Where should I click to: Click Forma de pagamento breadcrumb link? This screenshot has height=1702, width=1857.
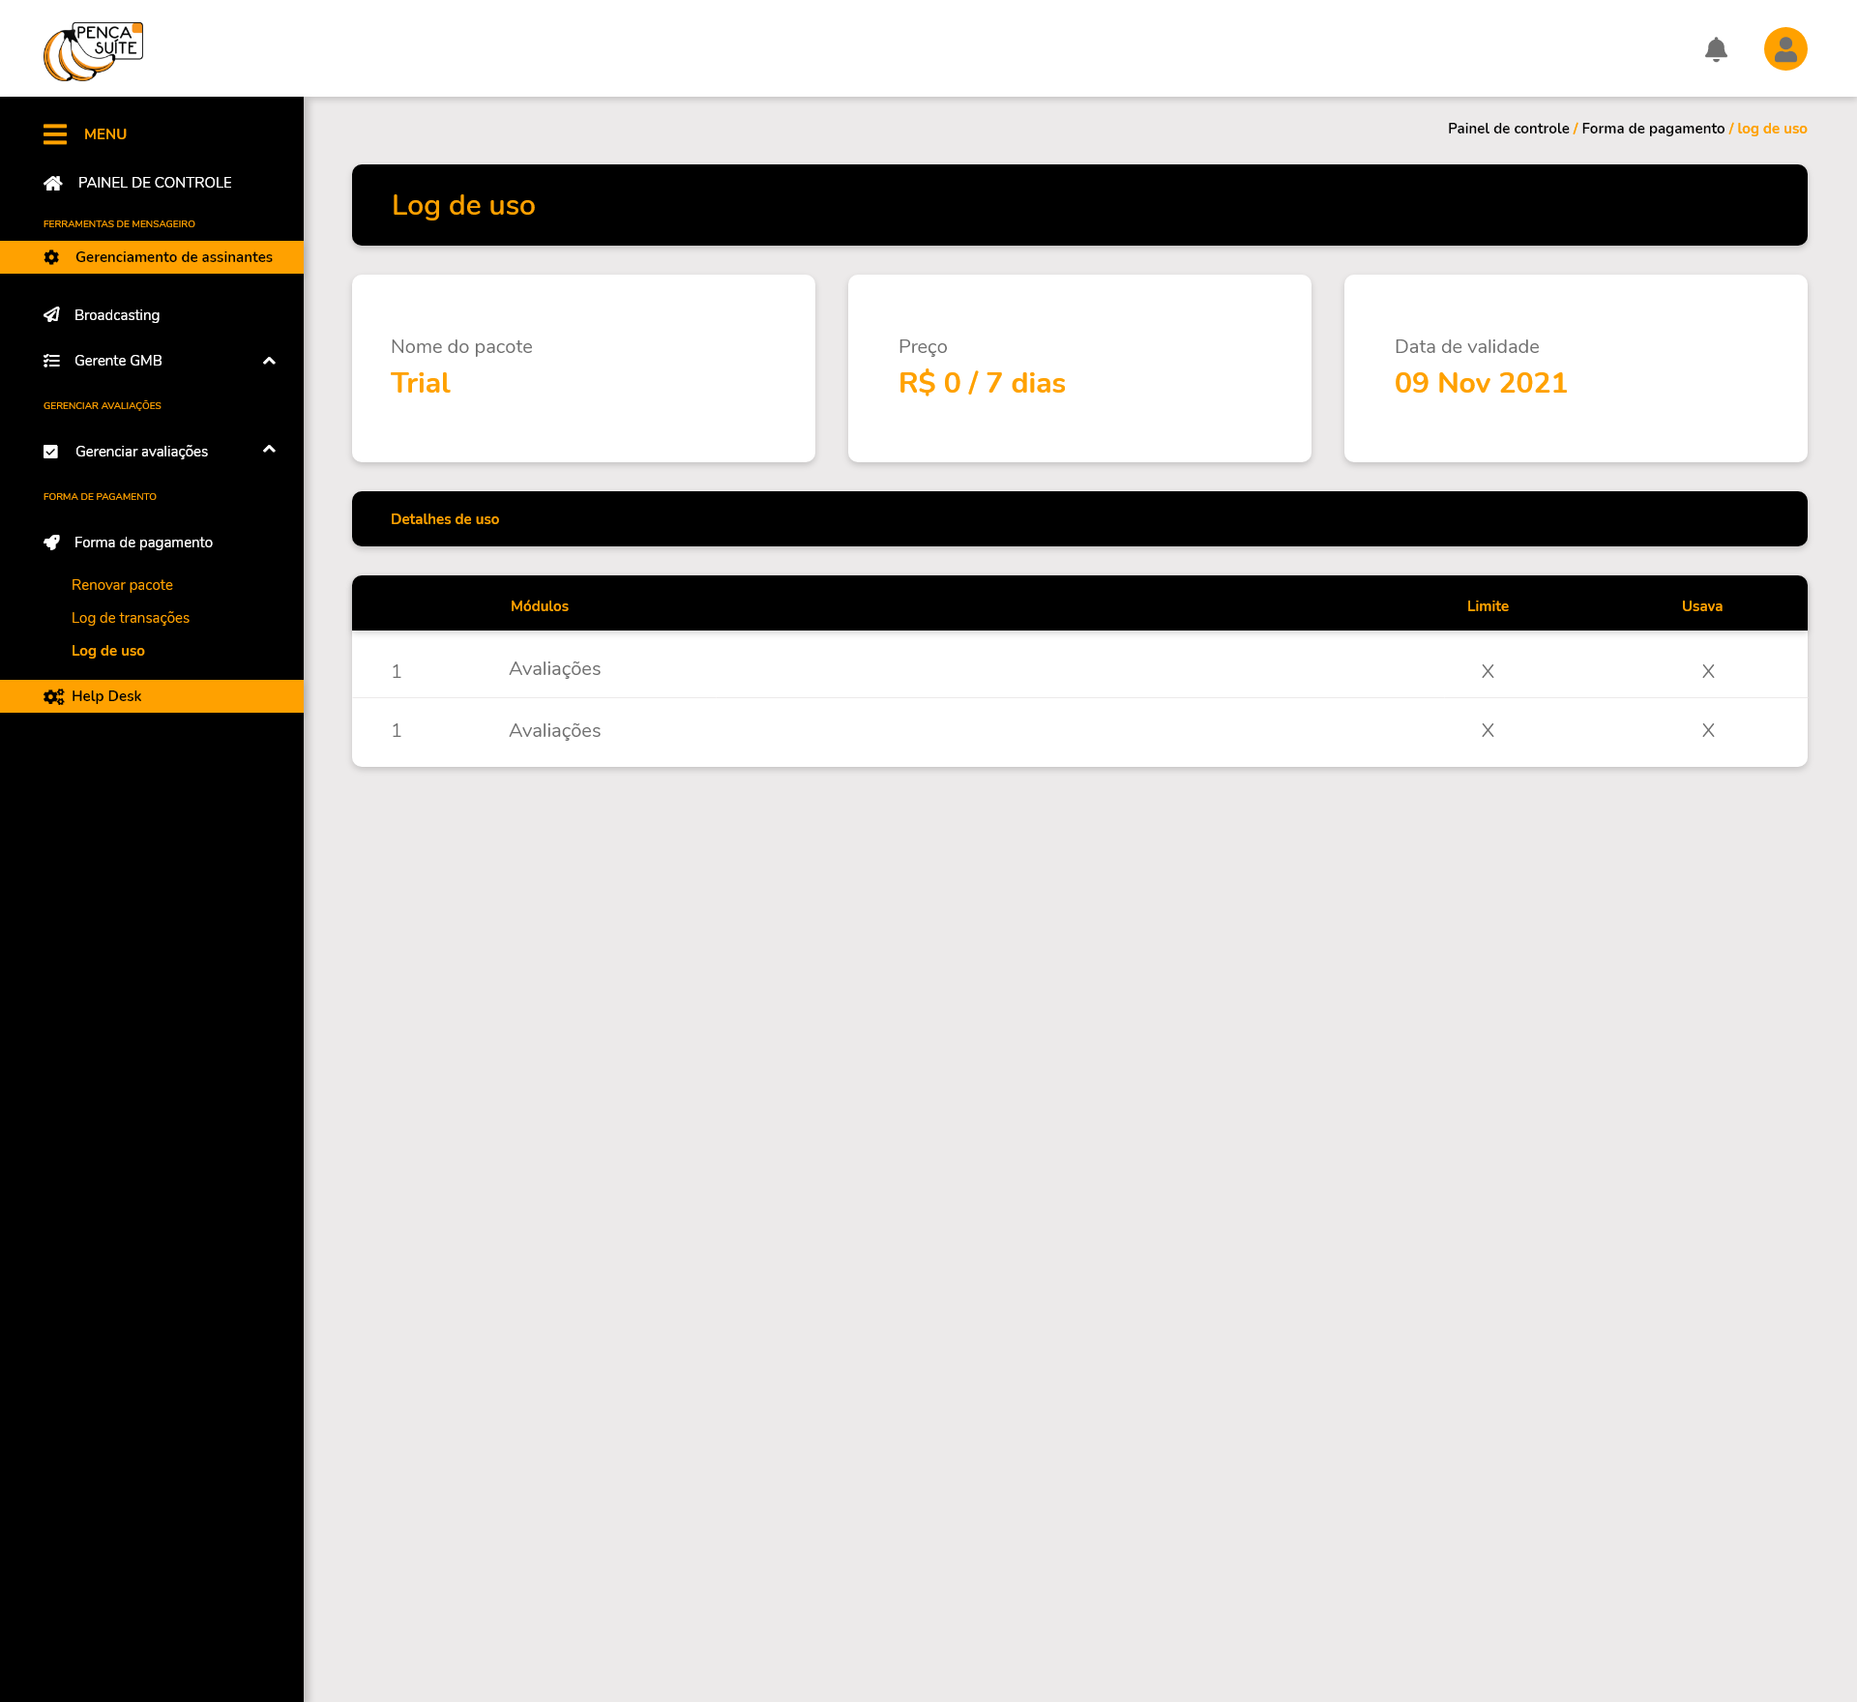click(x=1652, y=129)
